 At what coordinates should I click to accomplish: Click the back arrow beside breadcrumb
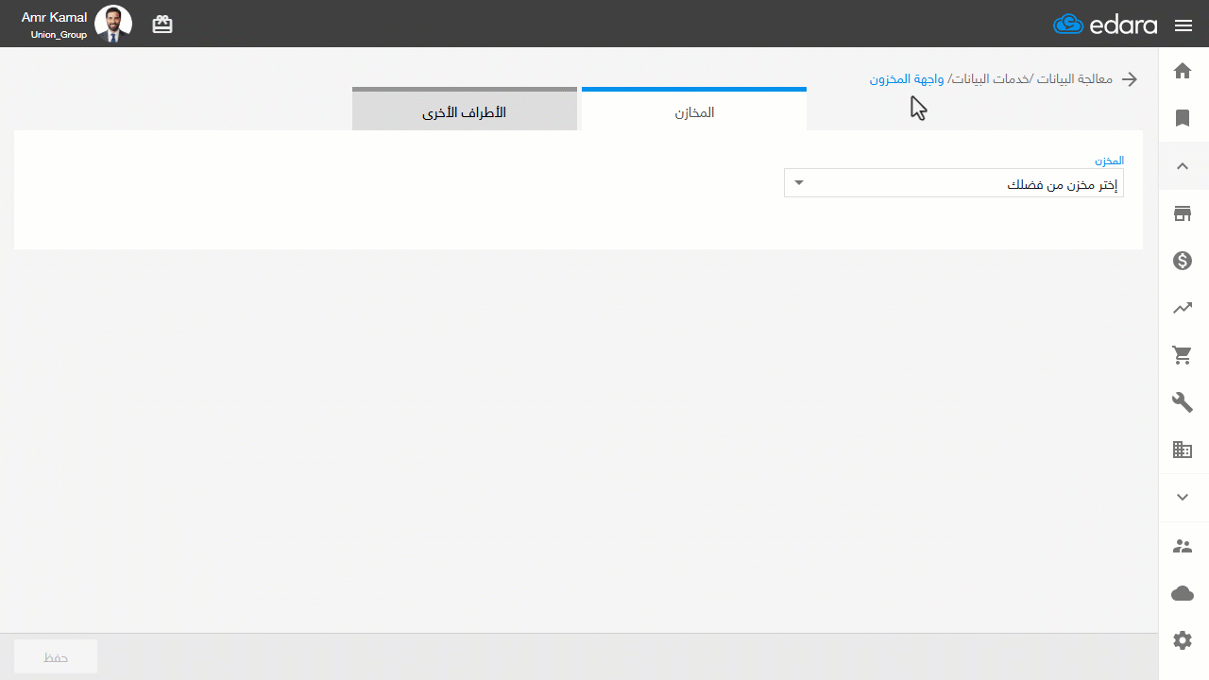1130,79
